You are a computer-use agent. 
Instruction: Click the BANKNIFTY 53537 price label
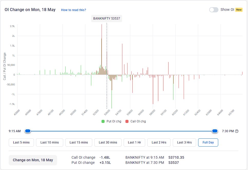[107, 18]
